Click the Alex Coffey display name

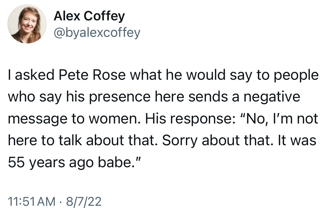[89, 17]
